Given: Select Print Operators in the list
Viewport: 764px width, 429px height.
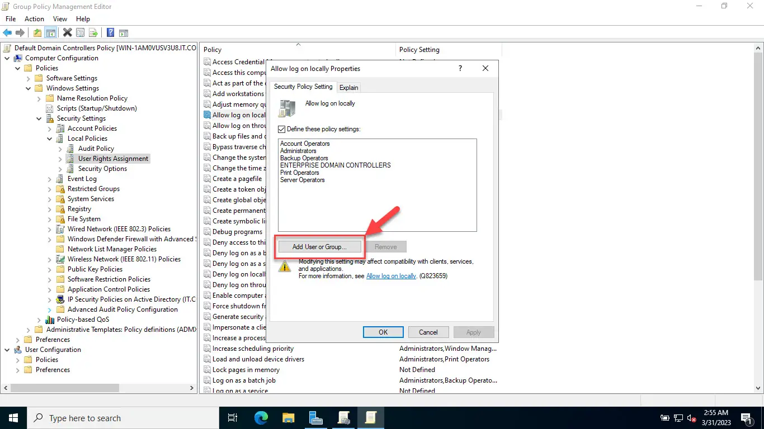Looking at the screenshot, I should [x=300, y=173].
